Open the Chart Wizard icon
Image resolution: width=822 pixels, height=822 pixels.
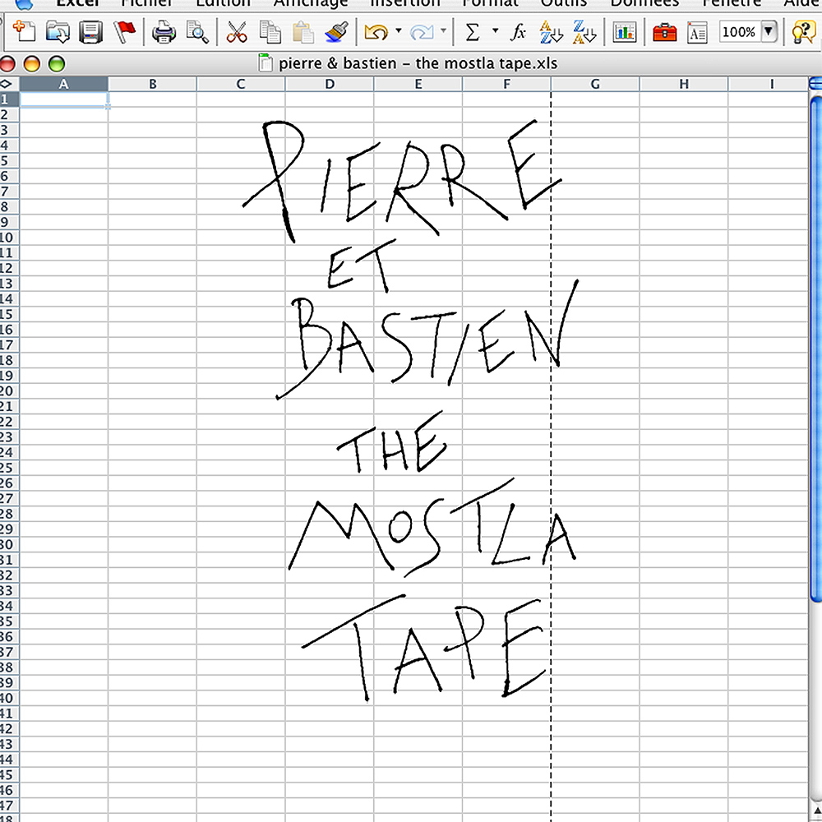(x=625, y=32)
